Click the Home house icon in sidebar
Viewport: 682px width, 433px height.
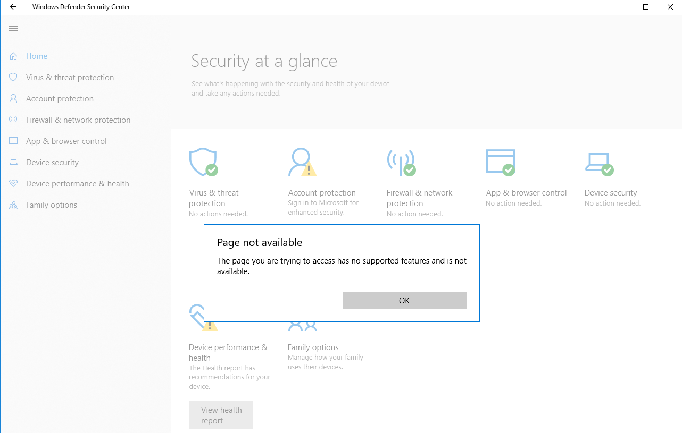pos(13,56)
